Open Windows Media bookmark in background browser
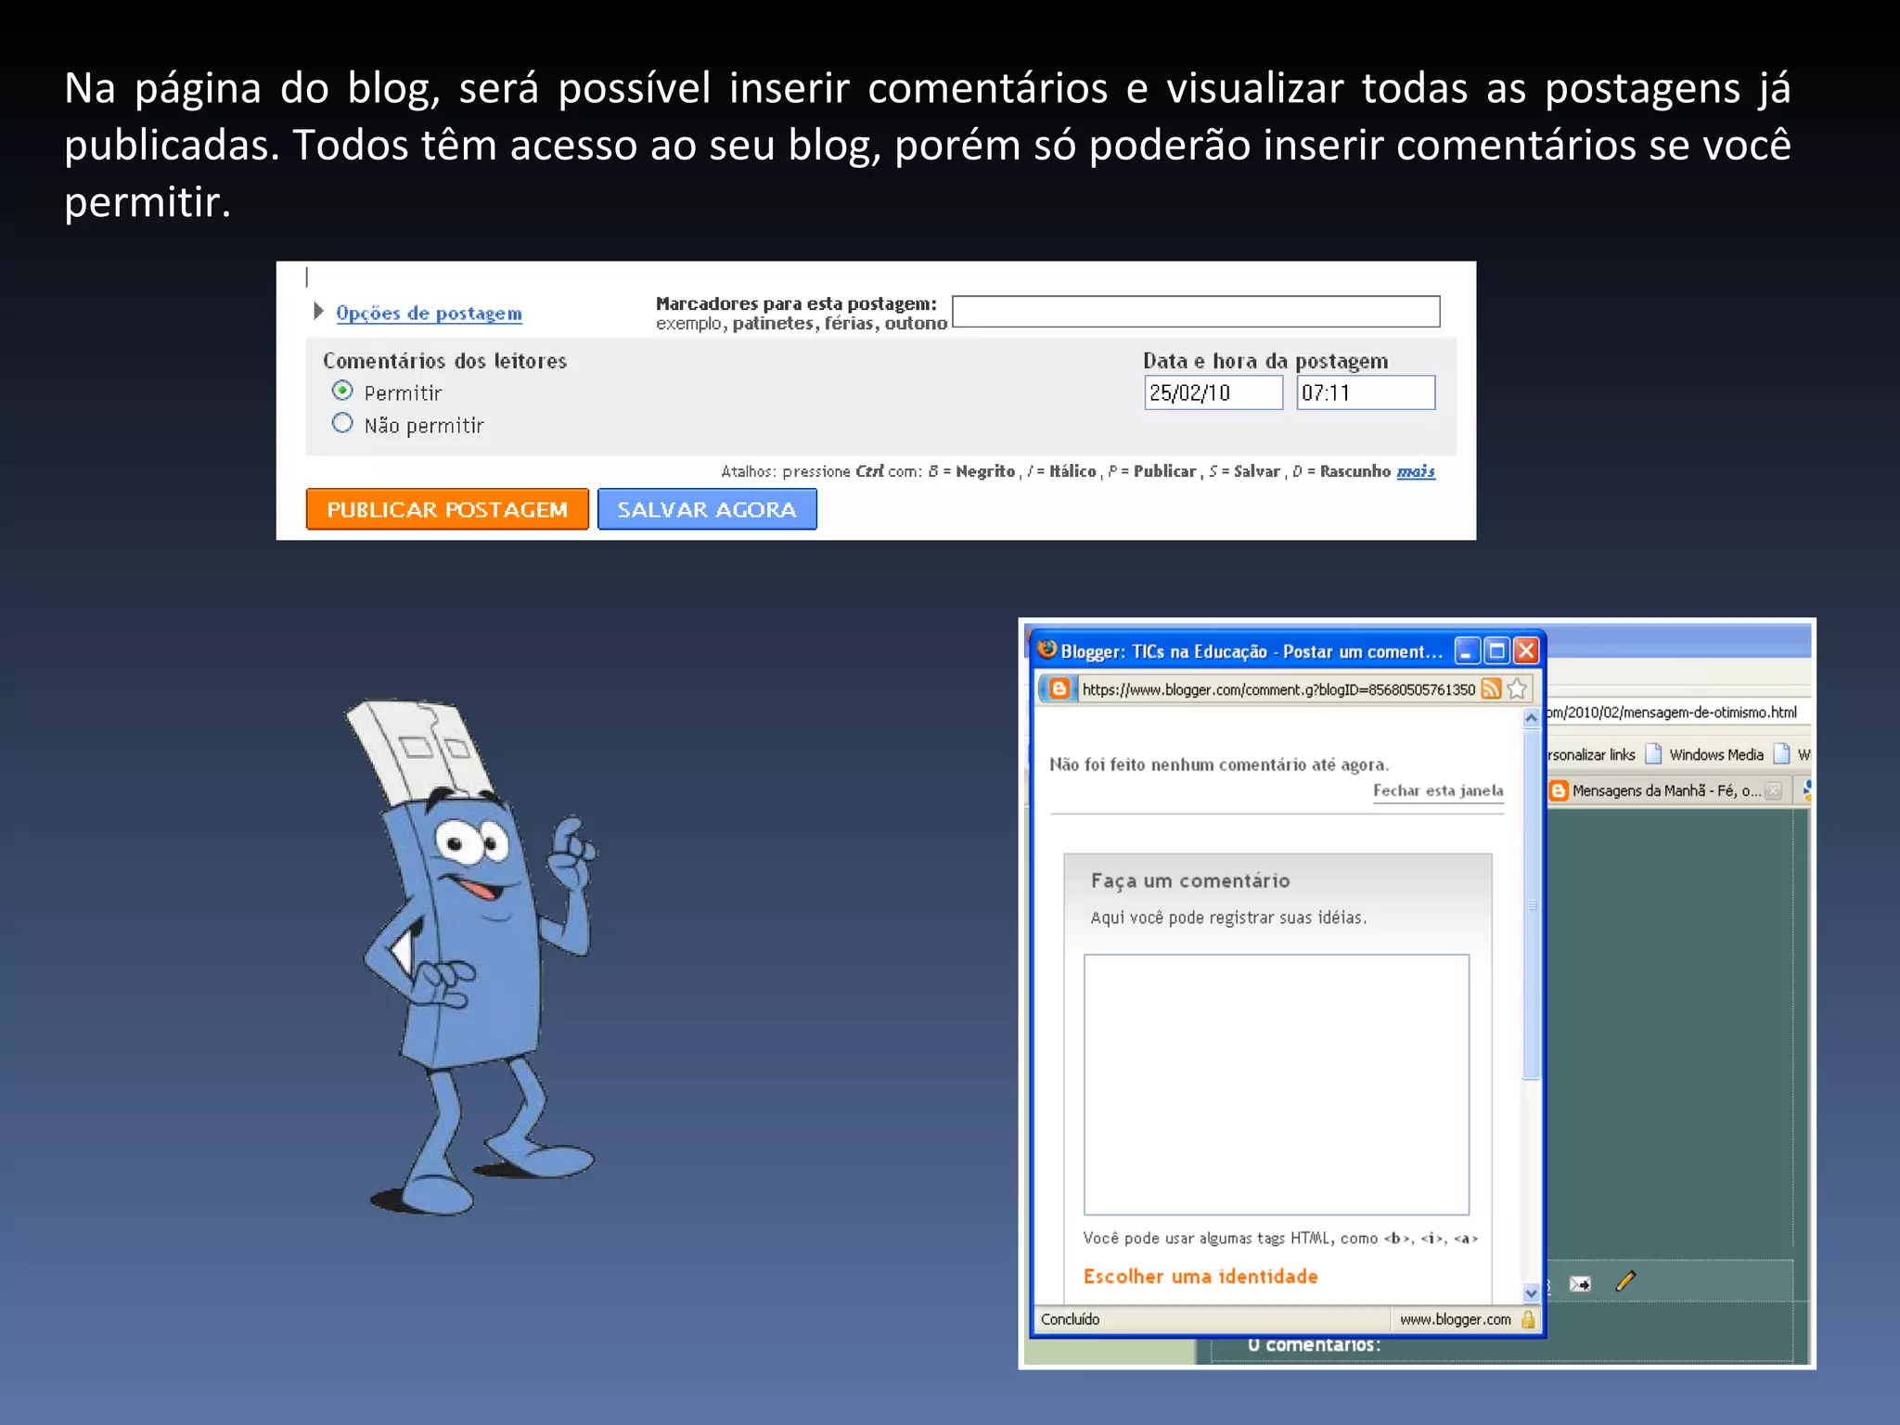This screenshot has height=1425, width=1900. [x=1716, y=754]
